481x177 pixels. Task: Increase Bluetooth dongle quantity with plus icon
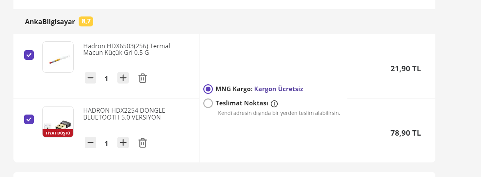pos(123,143)
